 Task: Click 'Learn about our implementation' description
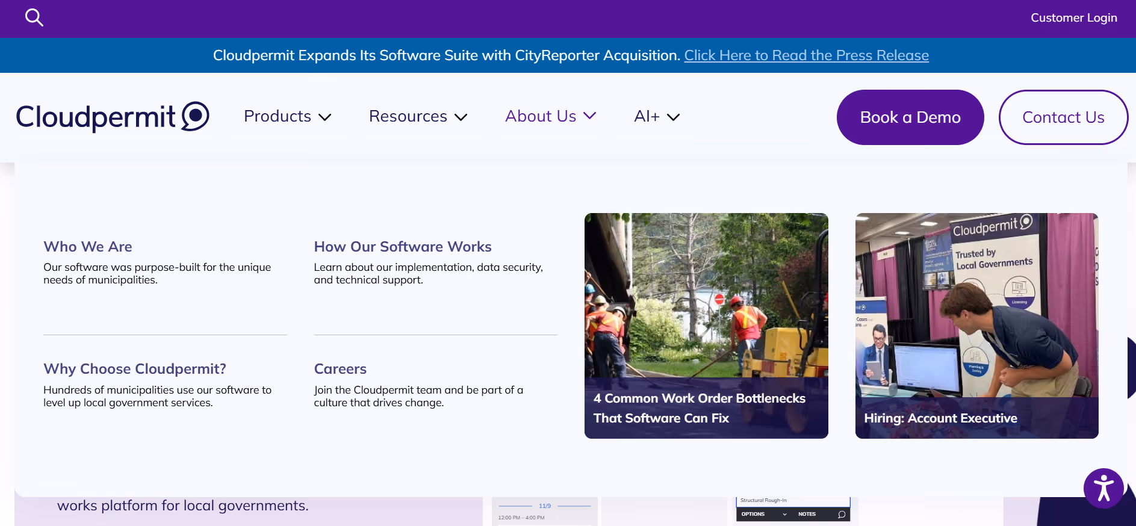(x=428, y=273)
